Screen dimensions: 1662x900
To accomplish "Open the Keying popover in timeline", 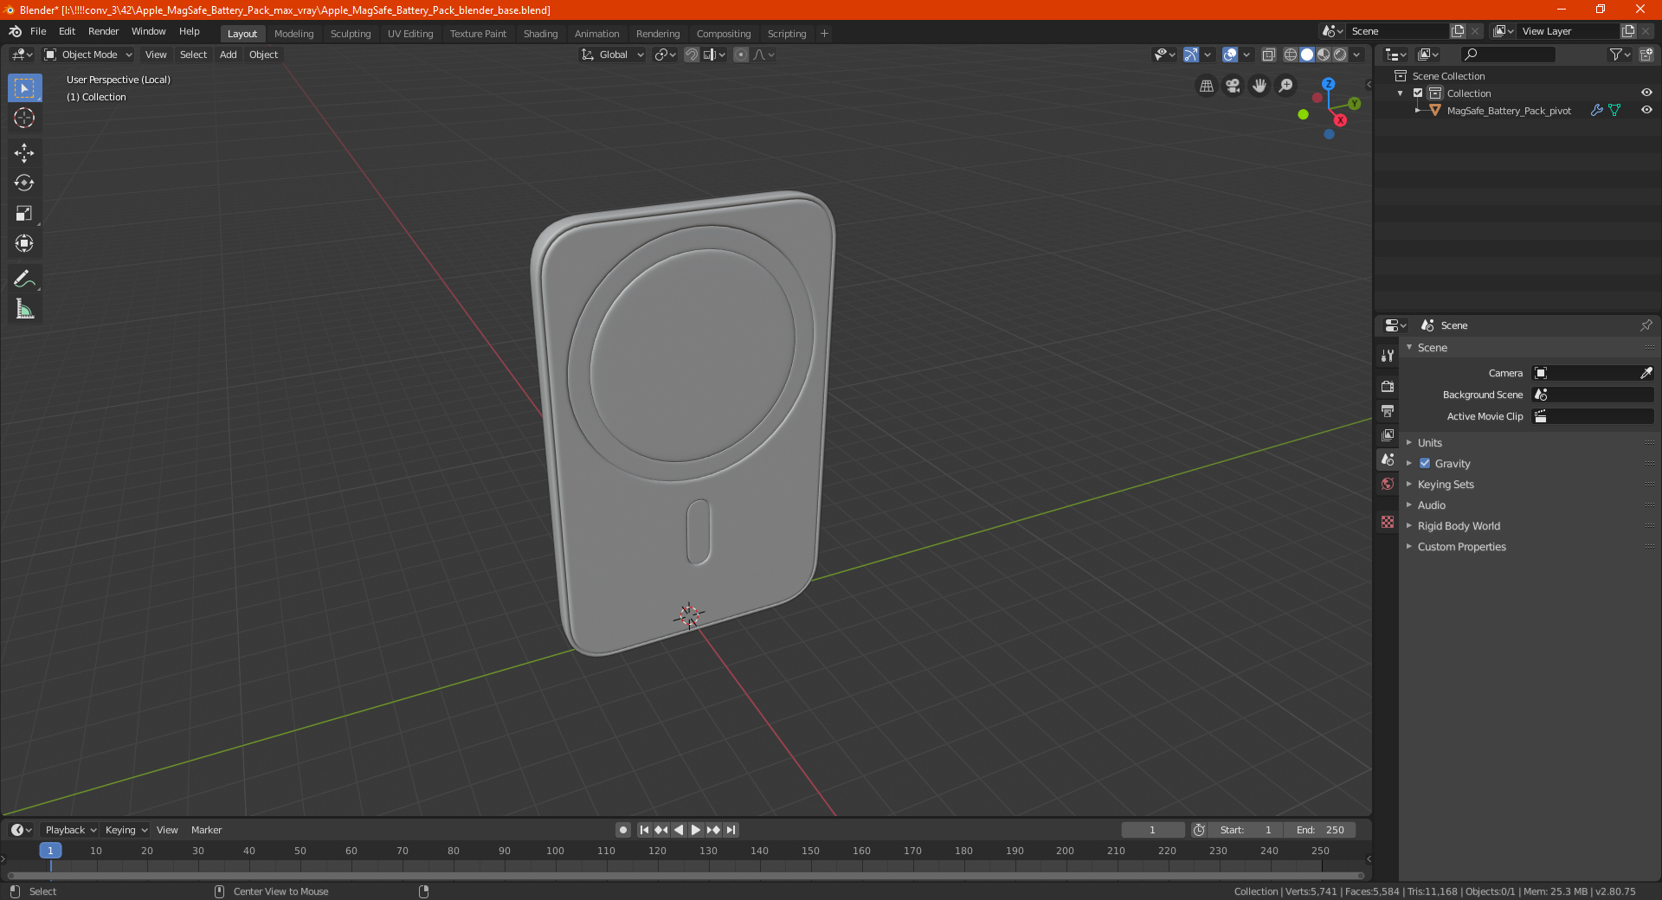I will click(x=126, y=830).
